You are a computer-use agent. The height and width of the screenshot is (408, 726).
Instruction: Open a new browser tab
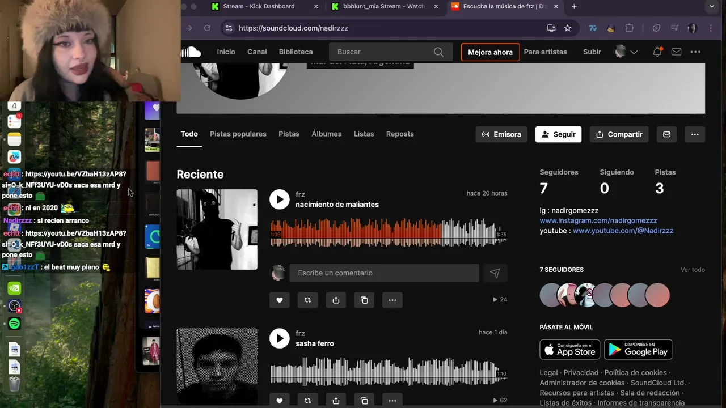(x=574, y=6)
